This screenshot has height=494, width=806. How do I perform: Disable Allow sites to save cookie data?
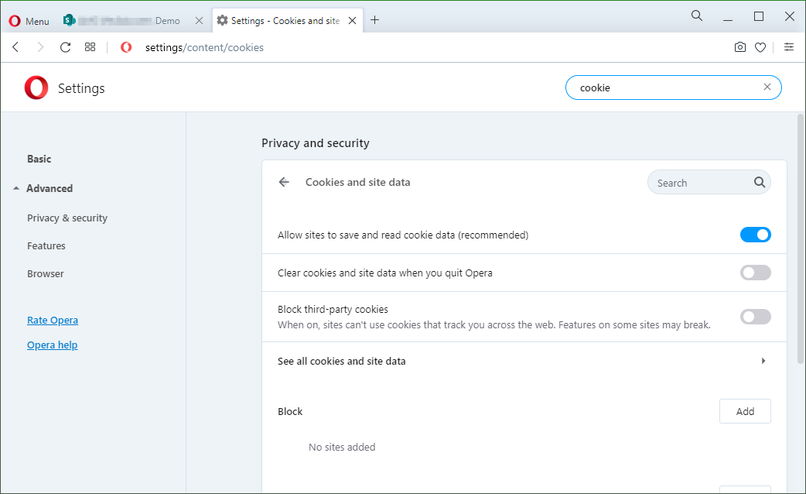(755, 235)
